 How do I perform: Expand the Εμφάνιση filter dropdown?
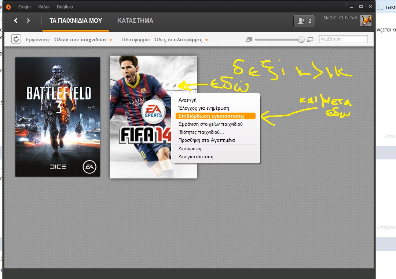[83, 40]
